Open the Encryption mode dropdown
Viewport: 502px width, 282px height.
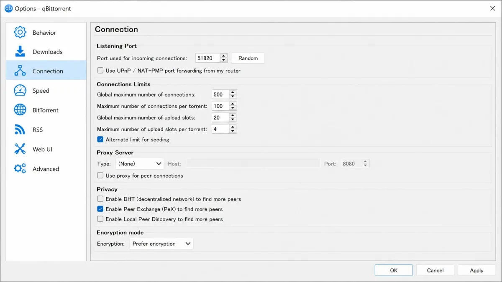click(x=161, y=244)
